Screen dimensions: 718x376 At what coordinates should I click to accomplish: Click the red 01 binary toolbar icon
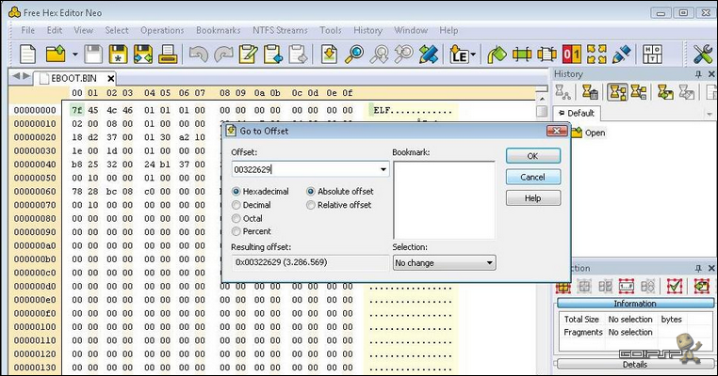click(572, 54)
